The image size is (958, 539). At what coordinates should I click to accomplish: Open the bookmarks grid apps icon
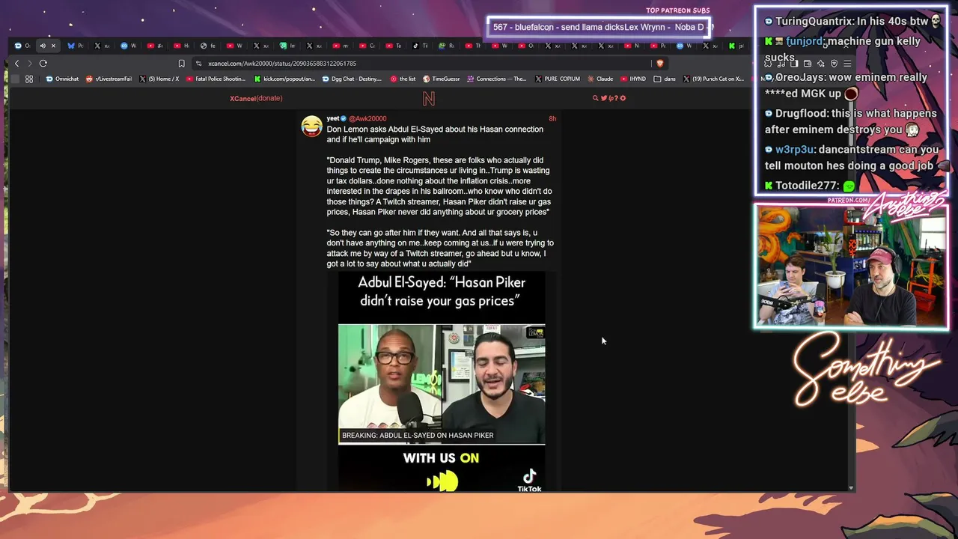(29, 79)
